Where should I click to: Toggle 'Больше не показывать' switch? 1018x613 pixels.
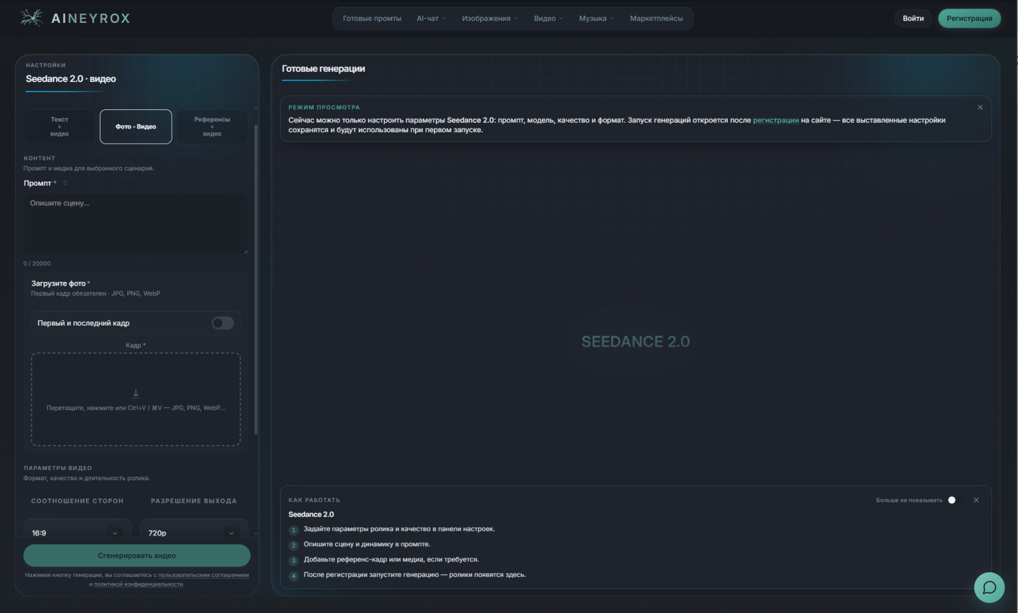point(954,500)
